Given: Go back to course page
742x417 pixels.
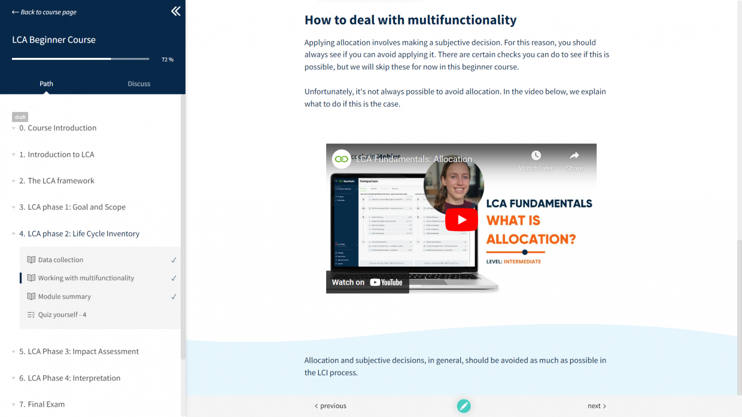Looking at the screenshot, I should pos(44,12).
